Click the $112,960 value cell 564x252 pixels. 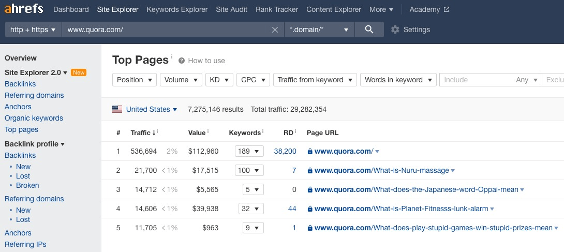pos(203,151)
